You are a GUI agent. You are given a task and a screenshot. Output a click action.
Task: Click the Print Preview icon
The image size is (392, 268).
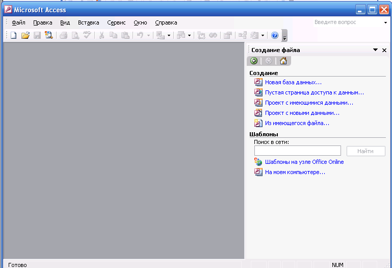coord(75,35)
